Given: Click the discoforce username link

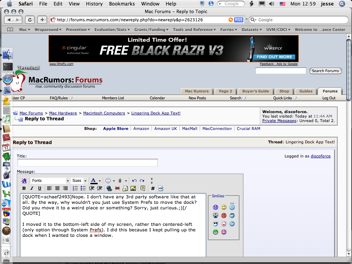Looking at the screenshot, I should click(x=320, y=156).
